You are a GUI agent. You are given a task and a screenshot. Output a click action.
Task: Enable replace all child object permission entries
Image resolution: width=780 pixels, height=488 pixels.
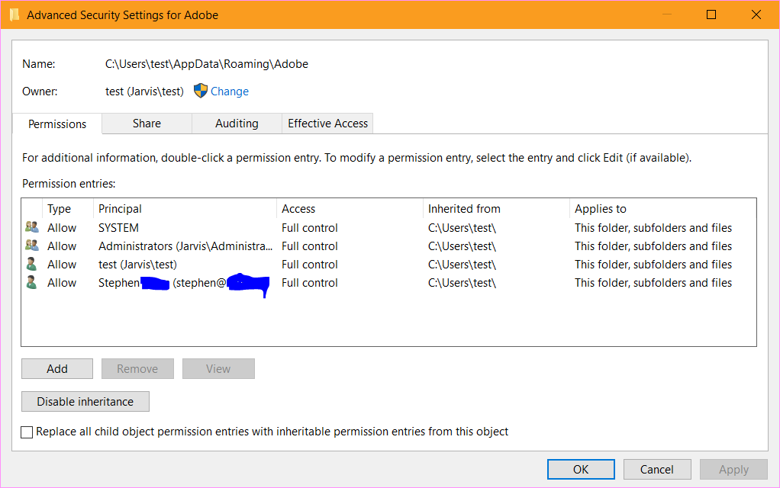27,432
